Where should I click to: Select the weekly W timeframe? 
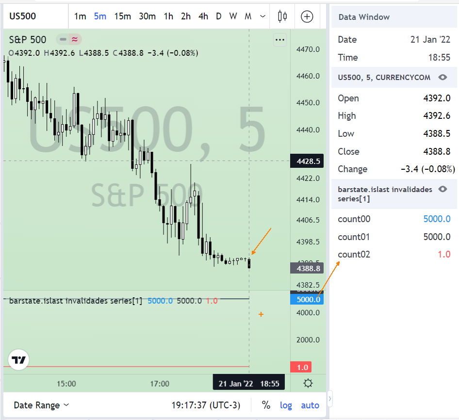pos(233,16)
